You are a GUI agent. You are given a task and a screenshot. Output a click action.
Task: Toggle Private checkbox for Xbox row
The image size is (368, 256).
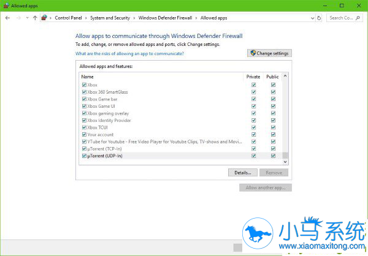coord(254,85)
